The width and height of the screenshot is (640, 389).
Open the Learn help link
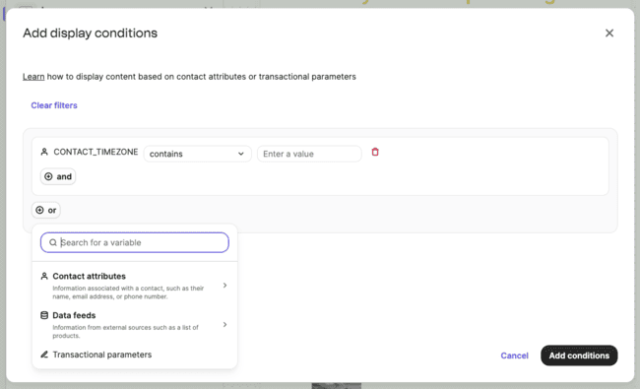(x=33, y=77)
